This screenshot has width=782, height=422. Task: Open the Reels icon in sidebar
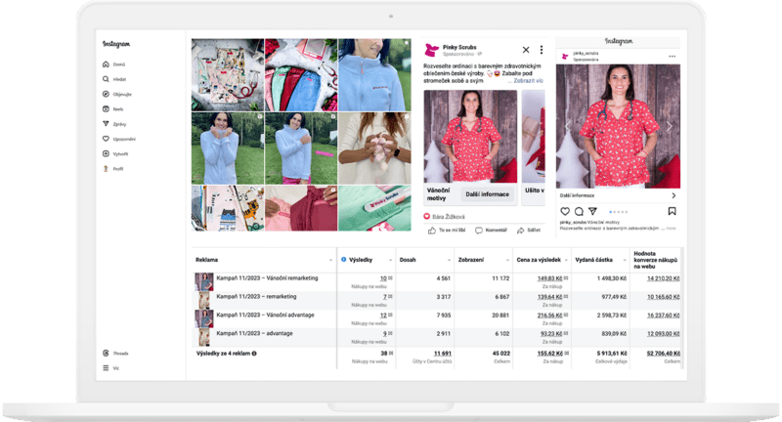tap(105, 109)
